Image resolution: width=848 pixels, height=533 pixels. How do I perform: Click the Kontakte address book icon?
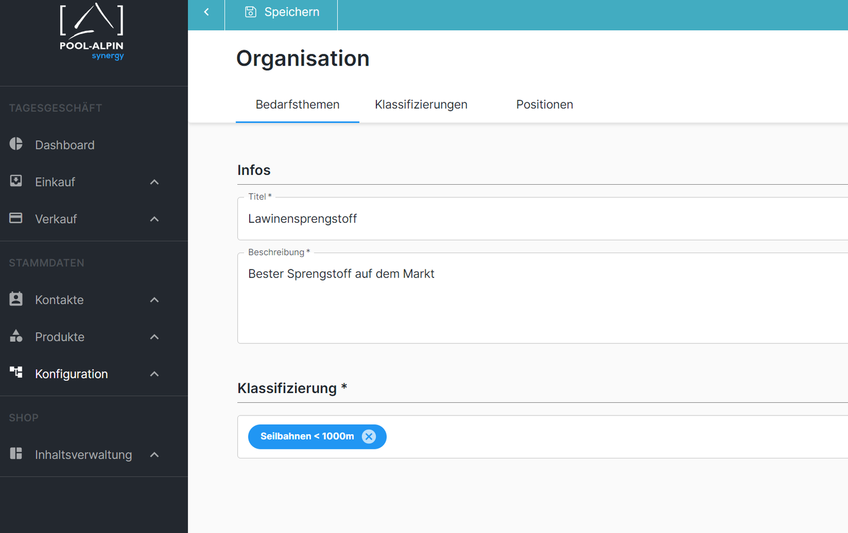tap(16, 299)
